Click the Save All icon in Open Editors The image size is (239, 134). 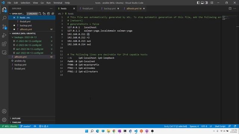pos(49,14)
